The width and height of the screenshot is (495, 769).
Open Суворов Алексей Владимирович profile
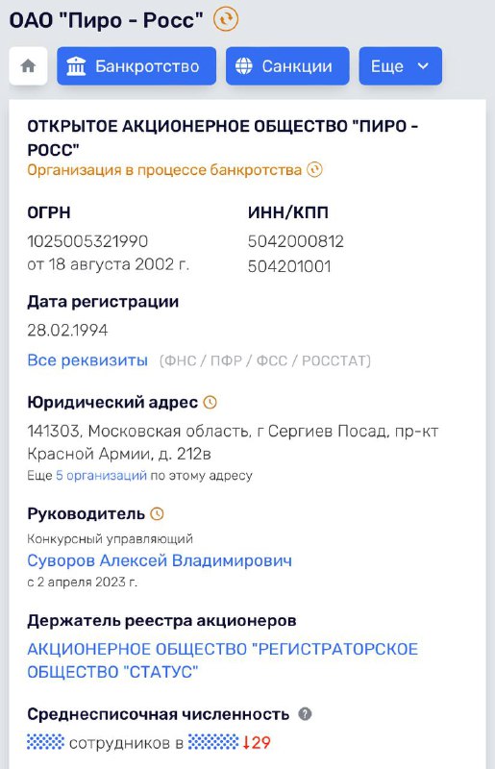pyautogui.click(x=160, y=560)
